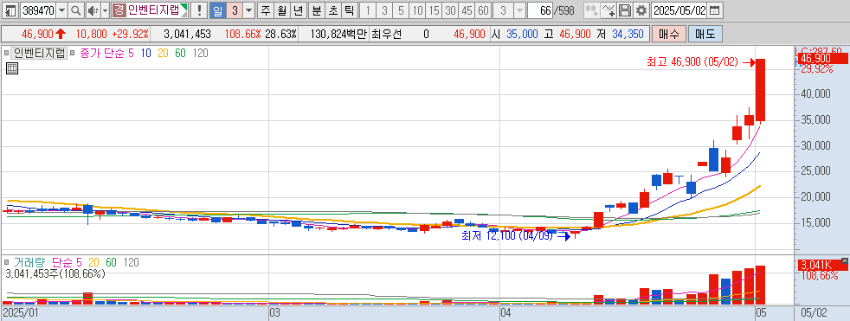
Task: Select the stock code field showing 389470
Action: click(x=37, y=10)
